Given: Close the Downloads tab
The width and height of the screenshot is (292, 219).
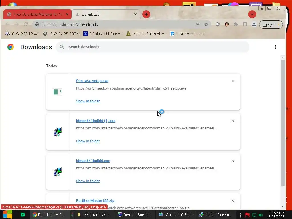Looking at the screenshot, I should point(135,14).
